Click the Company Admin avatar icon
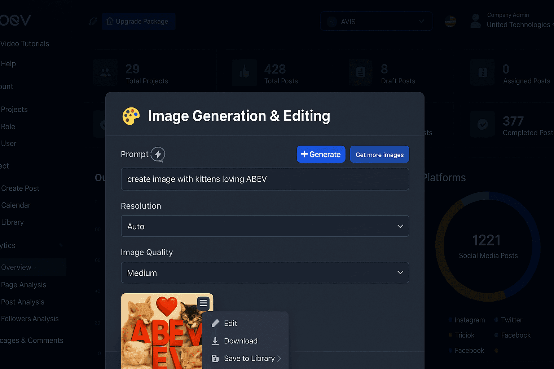The height and width of the screenshot is (369, 554). coord(475,21)
